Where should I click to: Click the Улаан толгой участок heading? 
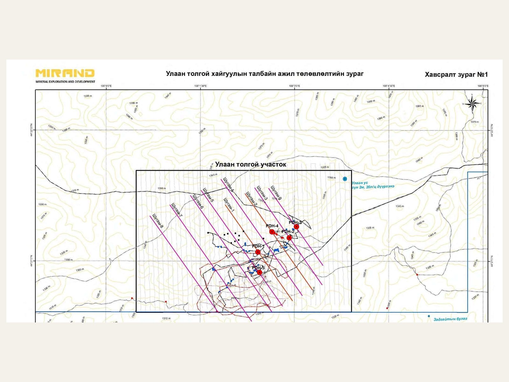[251, 165]
